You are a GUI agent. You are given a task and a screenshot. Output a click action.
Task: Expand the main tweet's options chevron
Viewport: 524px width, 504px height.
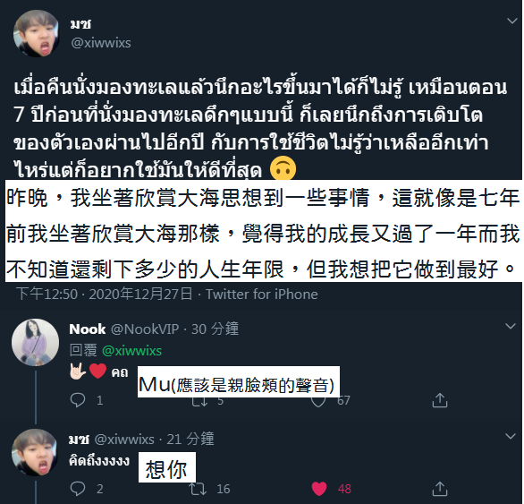coord(512,21)
